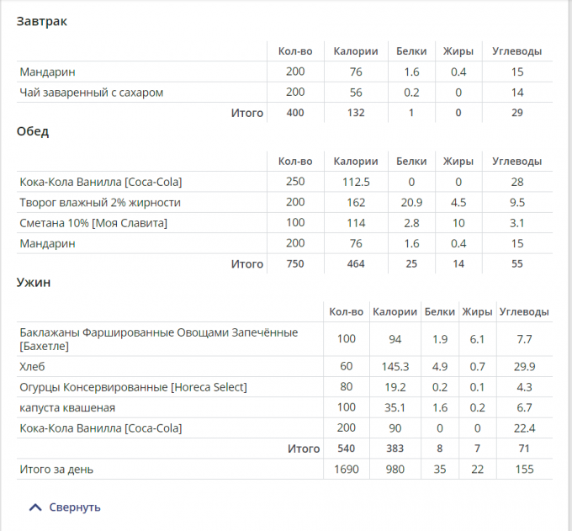Select the 980 daily calories total cell
The height and width of the screenshot is (531, 572).
click(x=395, y=470)
